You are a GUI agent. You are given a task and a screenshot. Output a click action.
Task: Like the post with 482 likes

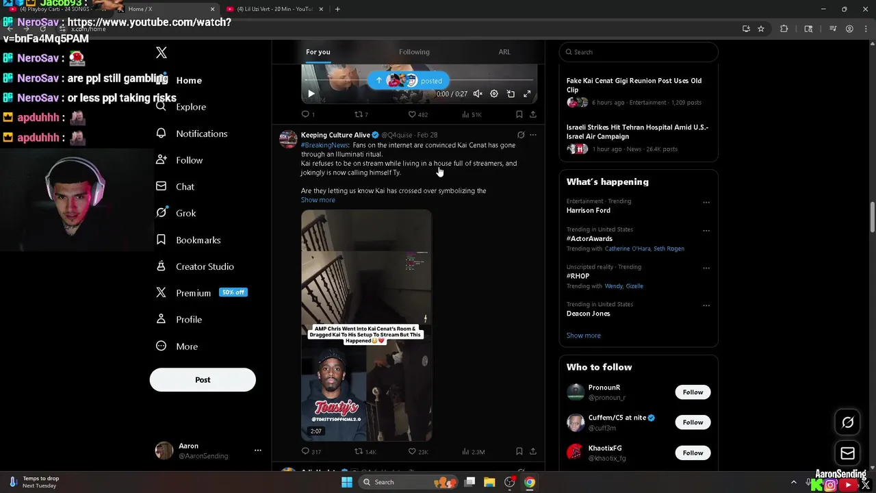click(x=417, y=114)
